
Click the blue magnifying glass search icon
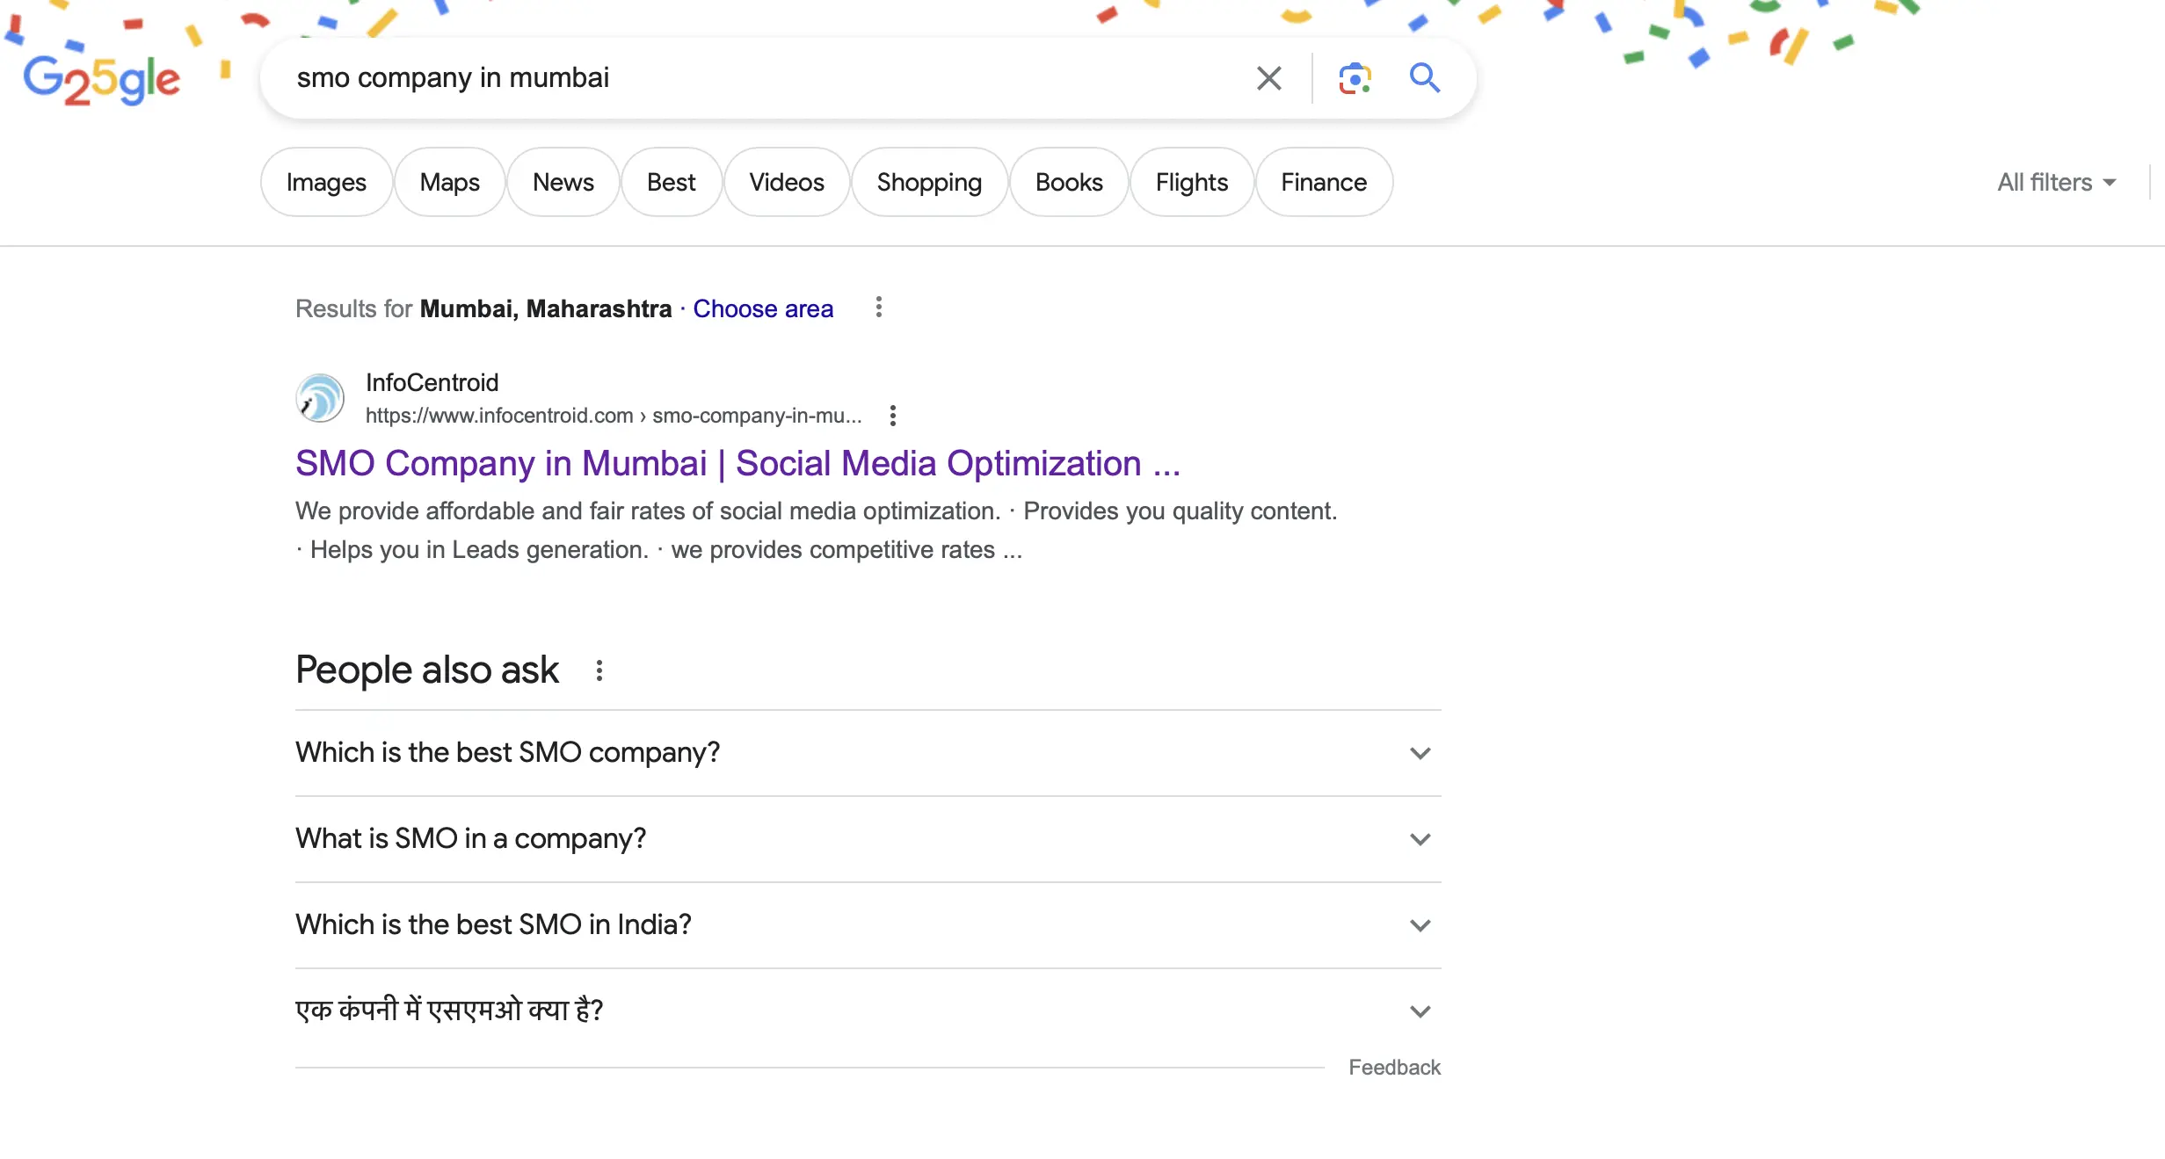1424,78
